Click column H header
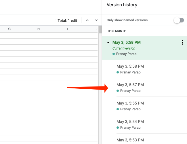The height and width of the screenshot is (144, 187). click(39, 29)
